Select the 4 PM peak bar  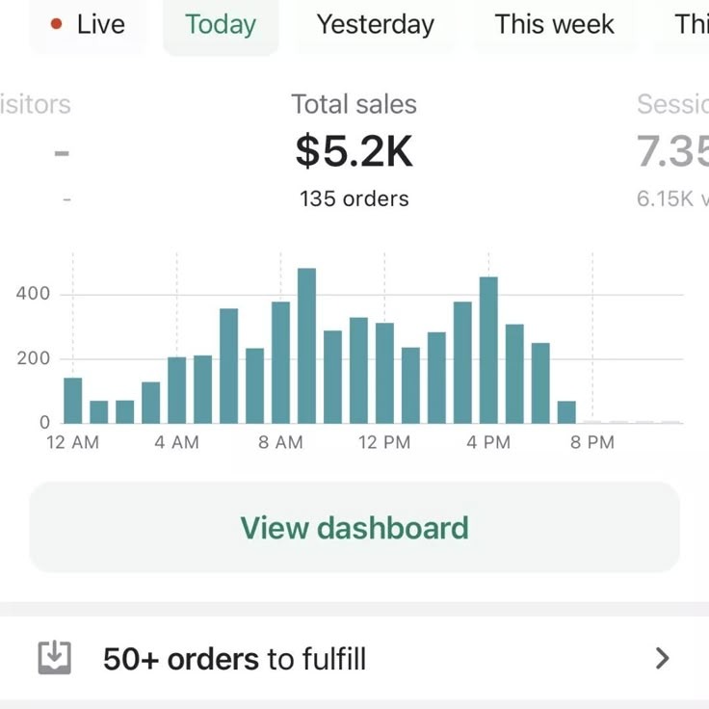pos(488,351)
